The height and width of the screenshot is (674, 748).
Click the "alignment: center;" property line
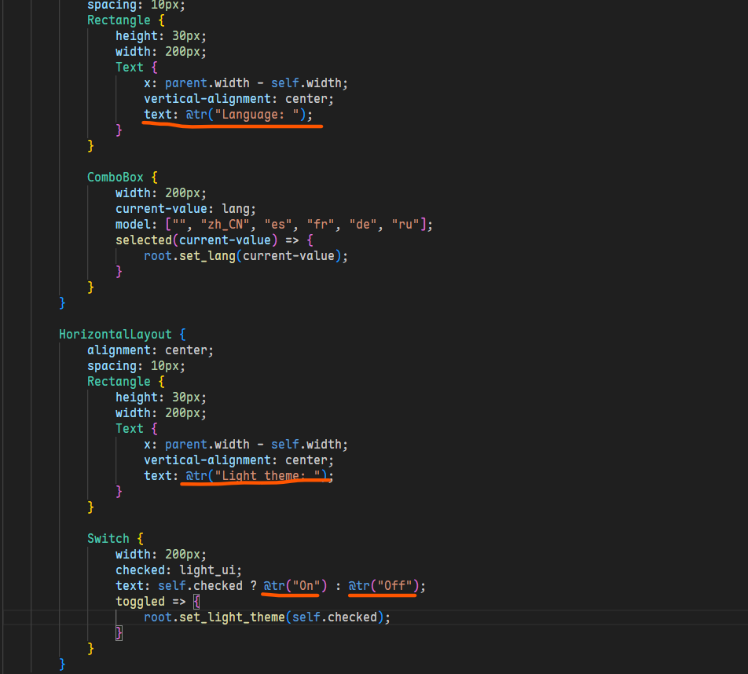tap(150, 350)
